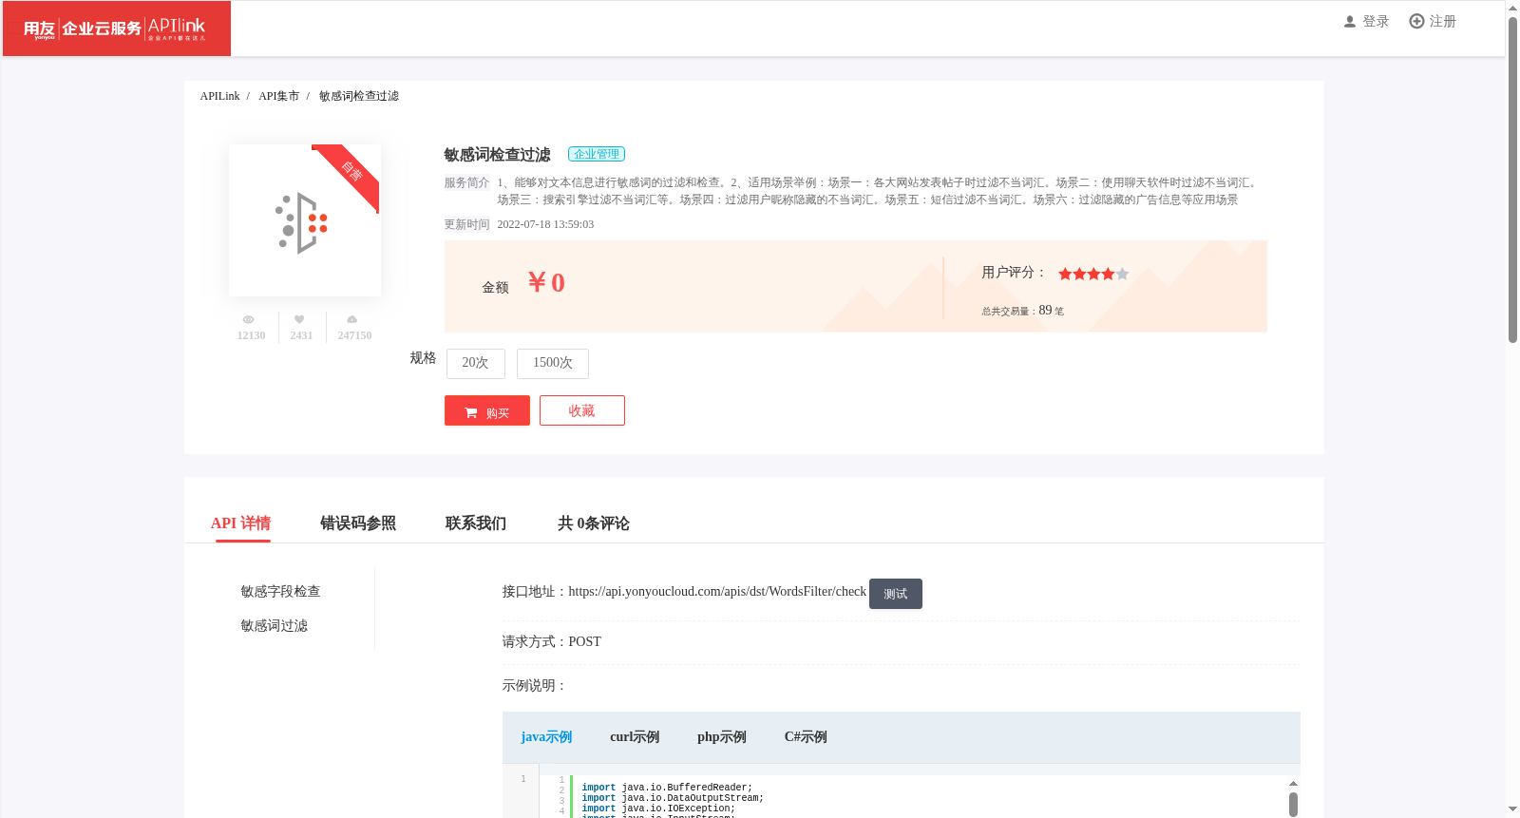Open the 注册 link
The image size is (1520, 818).
point(1443,22)
